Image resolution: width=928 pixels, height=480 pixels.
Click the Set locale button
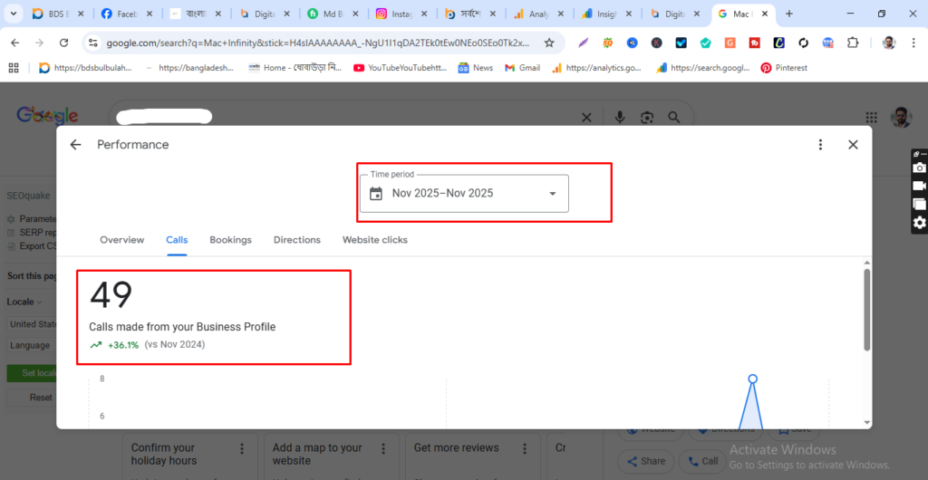point(32,373)
